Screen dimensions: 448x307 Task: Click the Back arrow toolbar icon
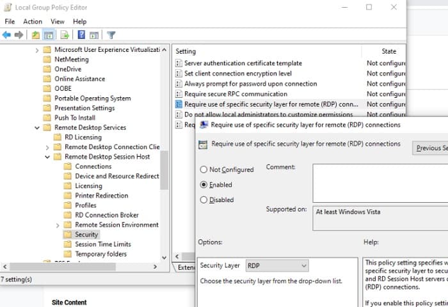click(6, 35)
